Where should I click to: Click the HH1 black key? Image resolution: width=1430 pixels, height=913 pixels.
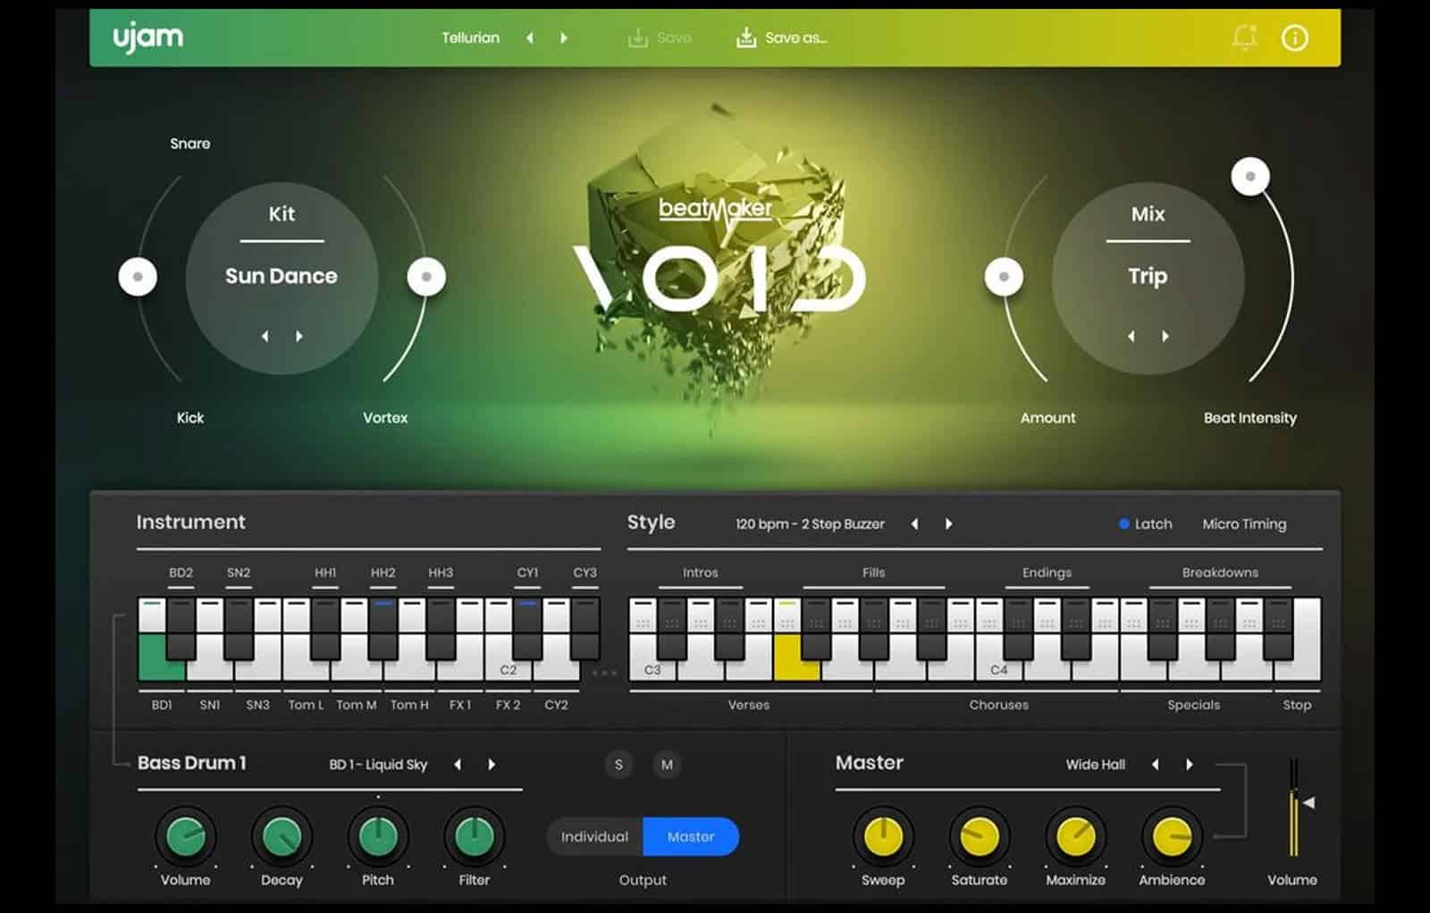[x=325, y=629]
